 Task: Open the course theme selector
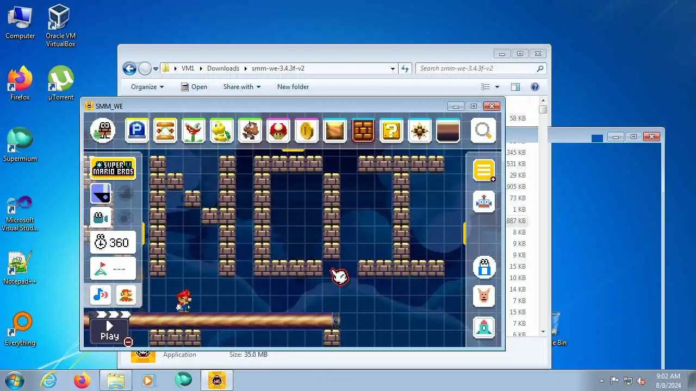pos(101,193)
